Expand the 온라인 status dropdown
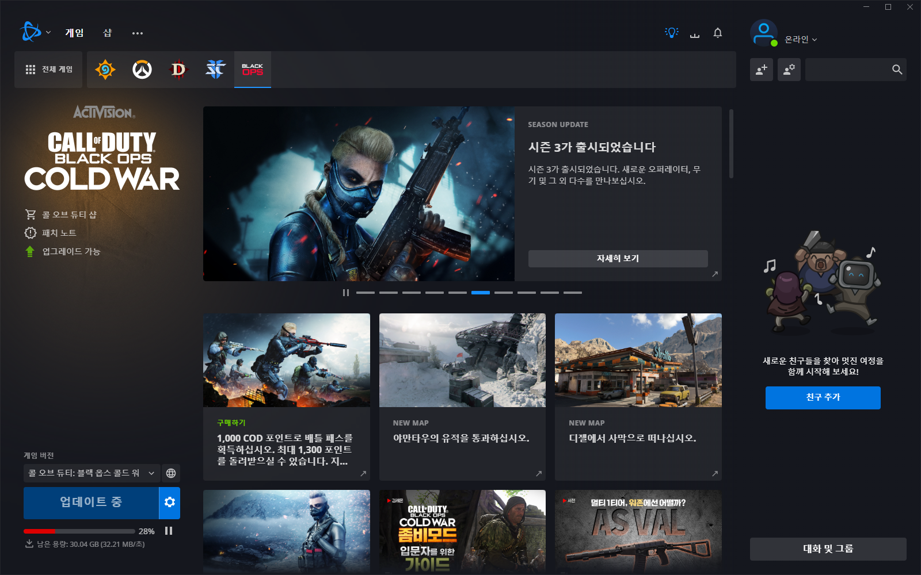Screen dimensions: 921x575 coord(801,39)
